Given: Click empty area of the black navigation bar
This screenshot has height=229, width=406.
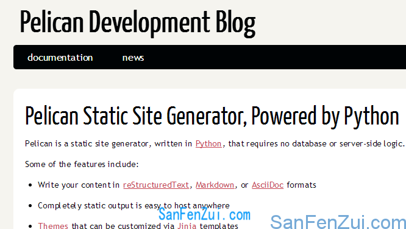Looking at the screenshot, I should [272, 57].
